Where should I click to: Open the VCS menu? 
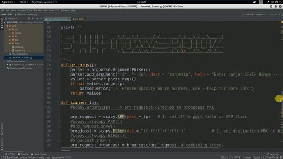(x=57, y=11)
